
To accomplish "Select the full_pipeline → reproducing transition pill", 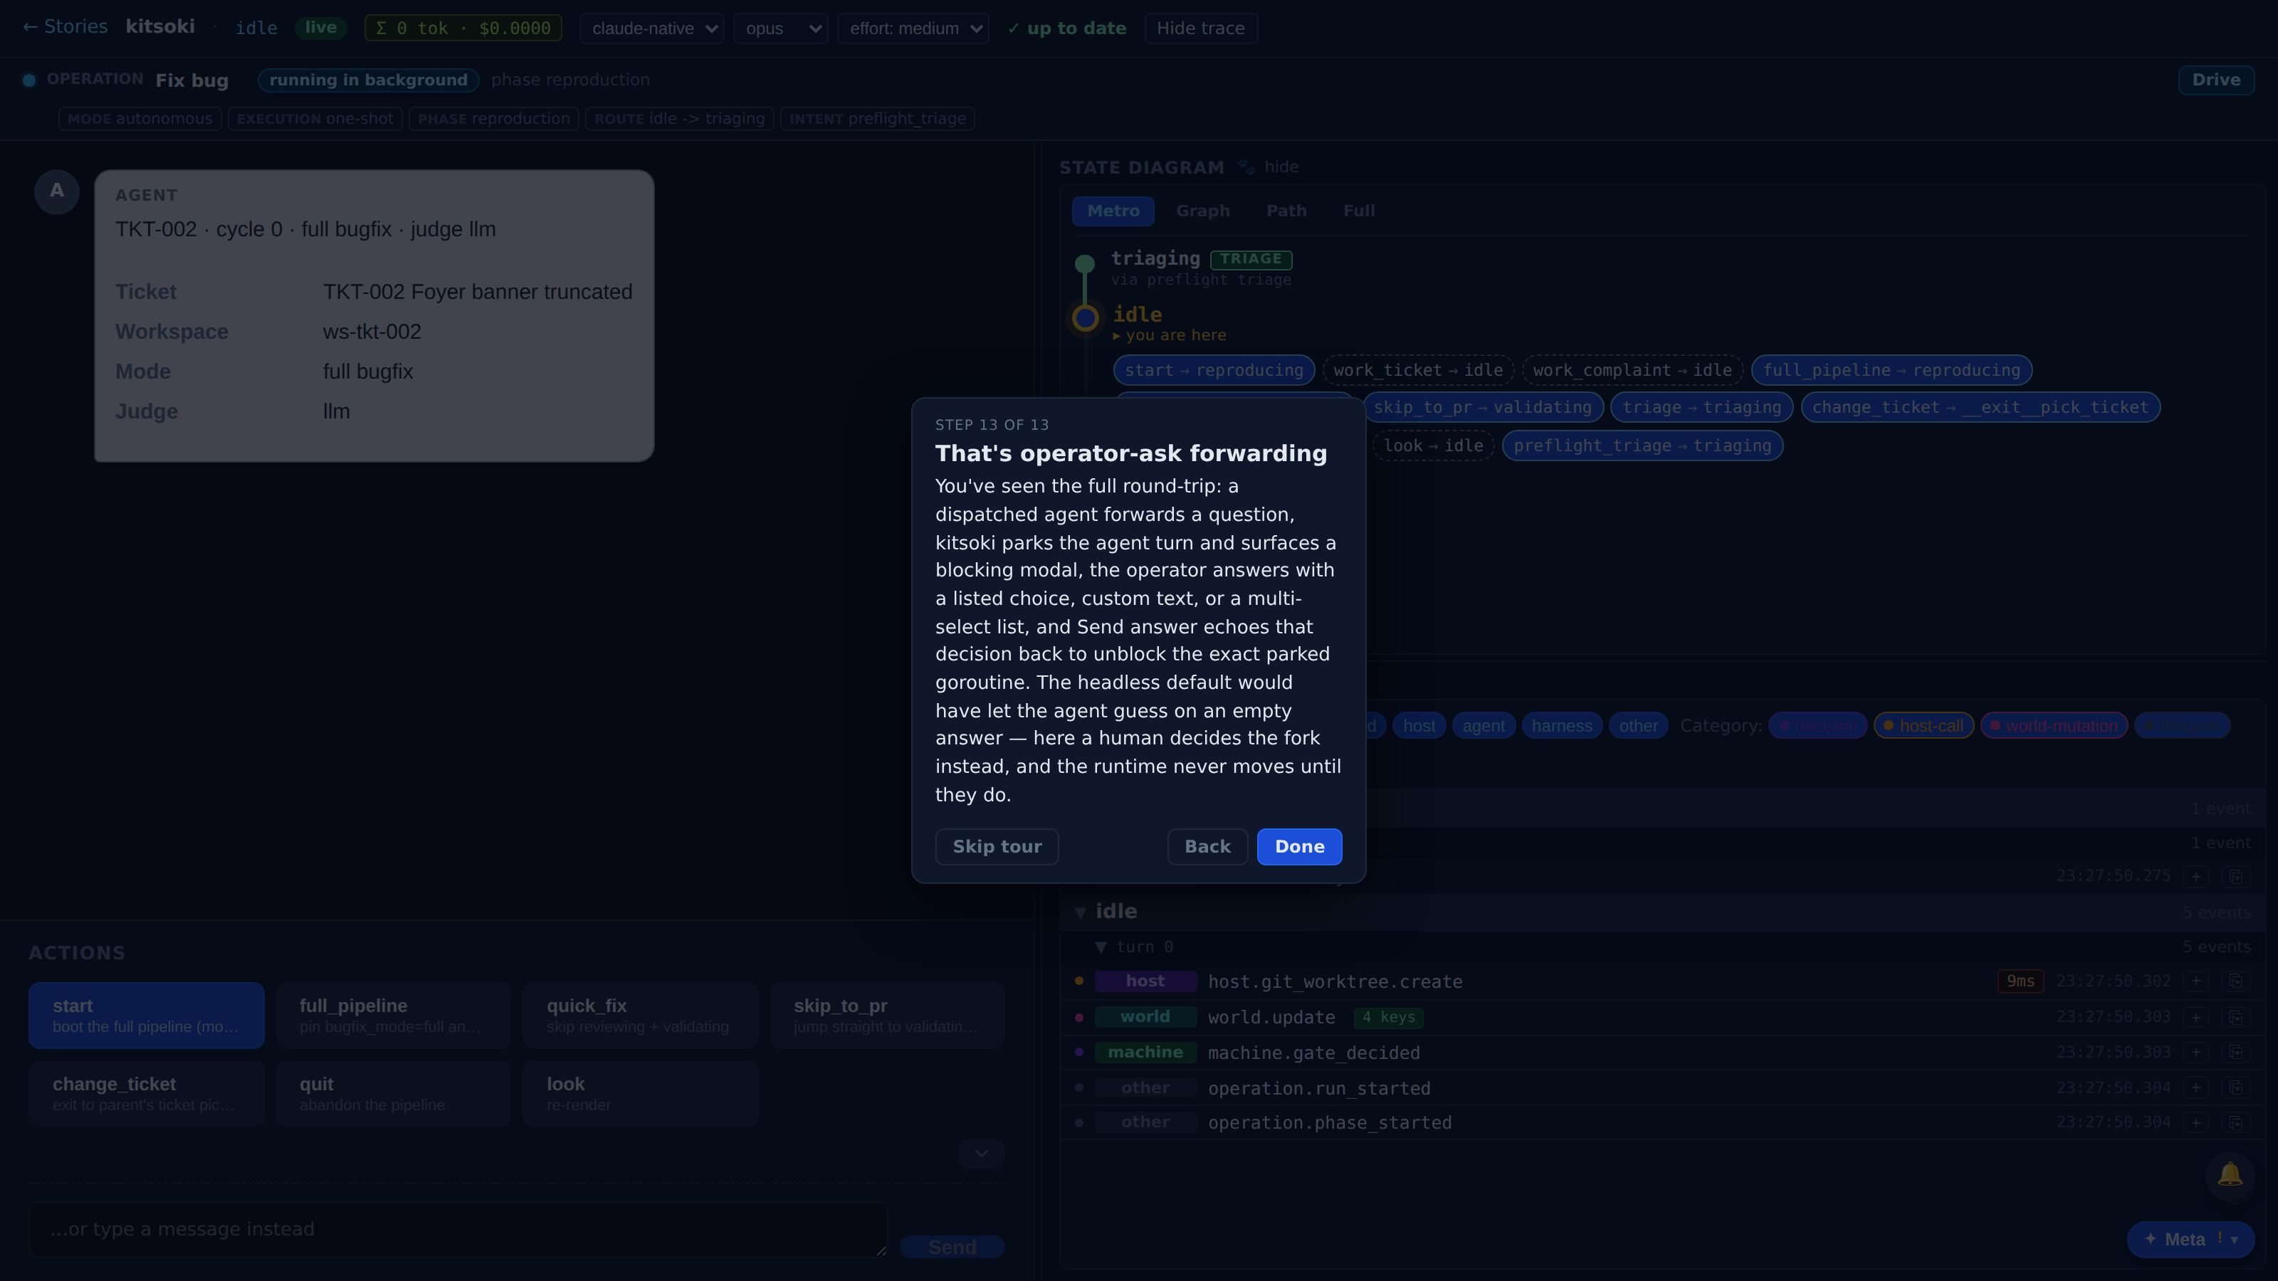I will (x=1891, y=369).
